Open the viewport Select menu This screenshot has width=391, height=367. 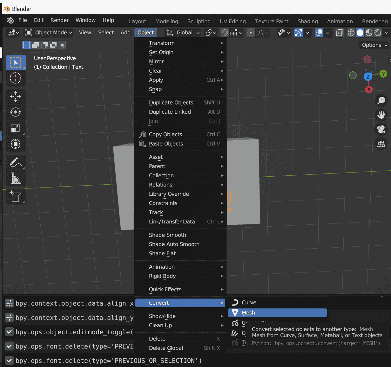pyautogui.click(x=106, y=32)
